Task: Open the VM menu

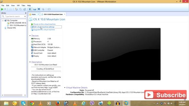Action: tap(18, 6)
